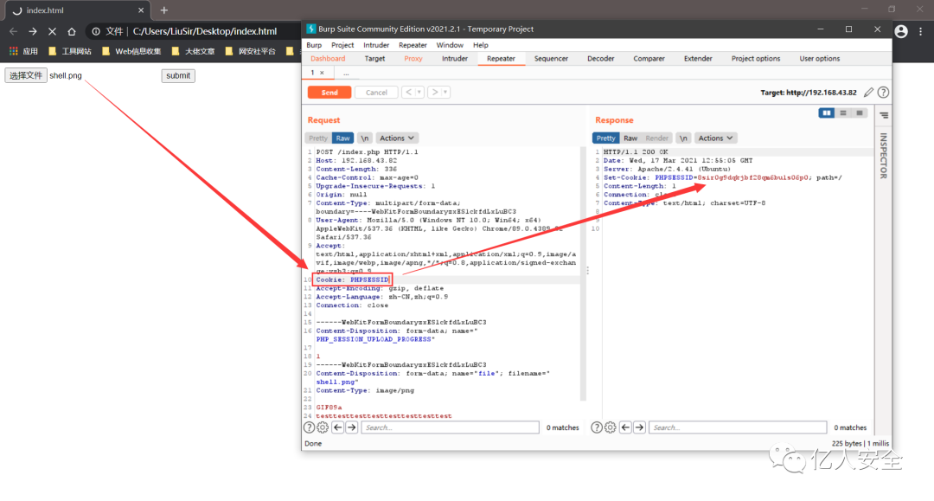The height and width of the screenshot is (501, 934).
Task: Click the Cancel button in Repeater
Action: [376, 93]
